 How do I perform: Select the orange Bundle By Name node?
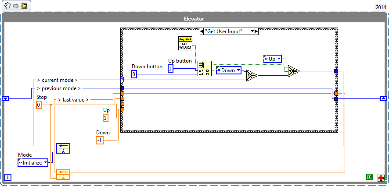63,174
